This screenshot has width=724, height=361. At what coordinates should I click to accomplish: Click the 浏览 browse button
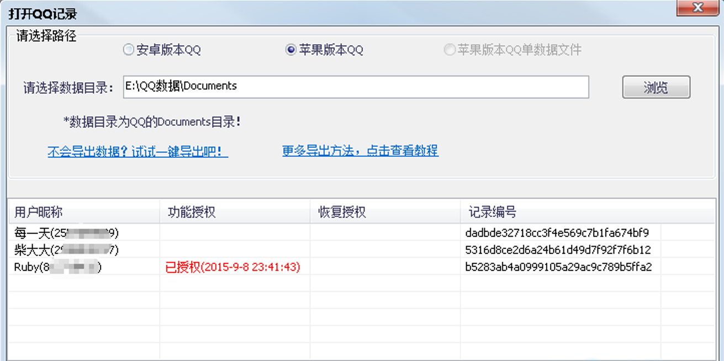[656, 87]
